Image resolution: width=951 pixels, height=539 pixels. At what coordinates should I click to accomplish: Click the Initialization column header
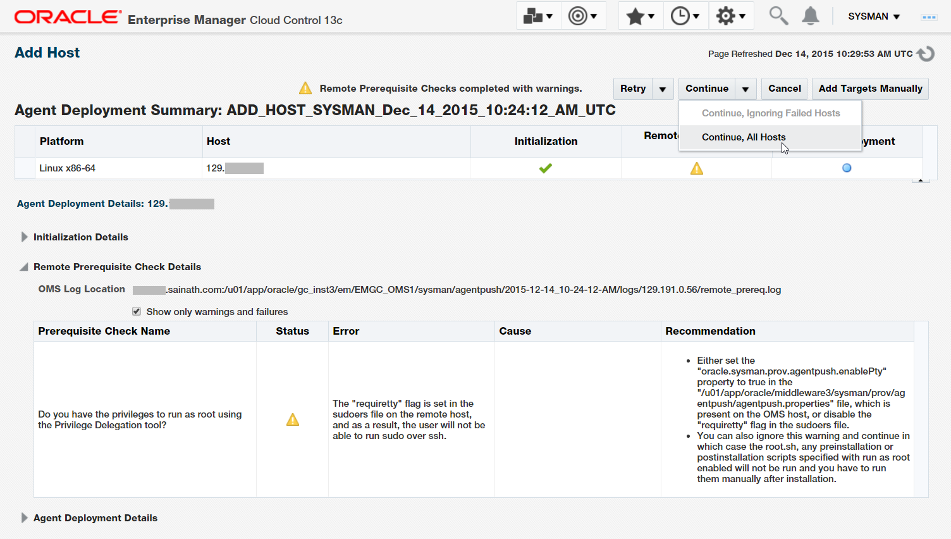546,141
